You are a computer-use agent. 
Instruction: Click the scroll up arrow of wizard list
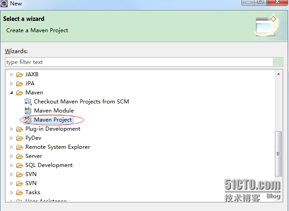pos(279,74)
